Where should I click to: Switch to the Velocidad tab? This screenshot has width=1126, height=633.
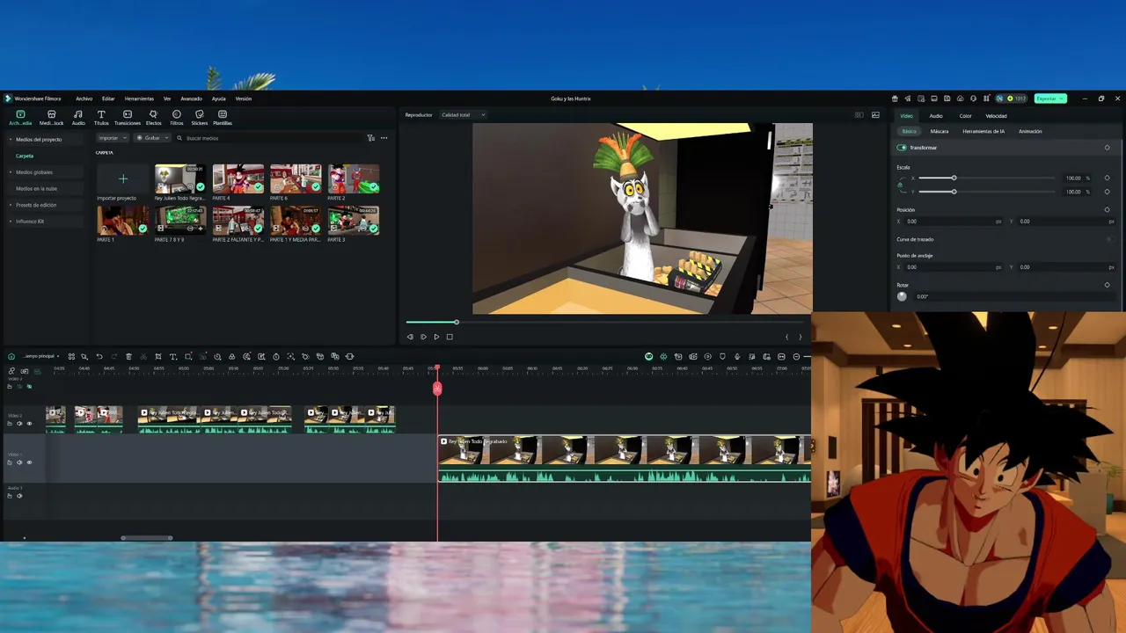click(996, 116)
